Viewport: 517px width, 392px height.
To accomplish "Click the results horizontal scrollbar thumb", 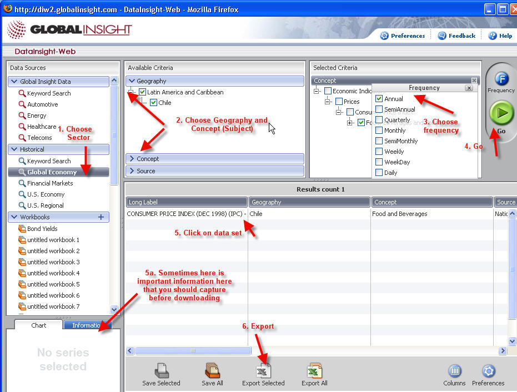I will coord(193,350).
